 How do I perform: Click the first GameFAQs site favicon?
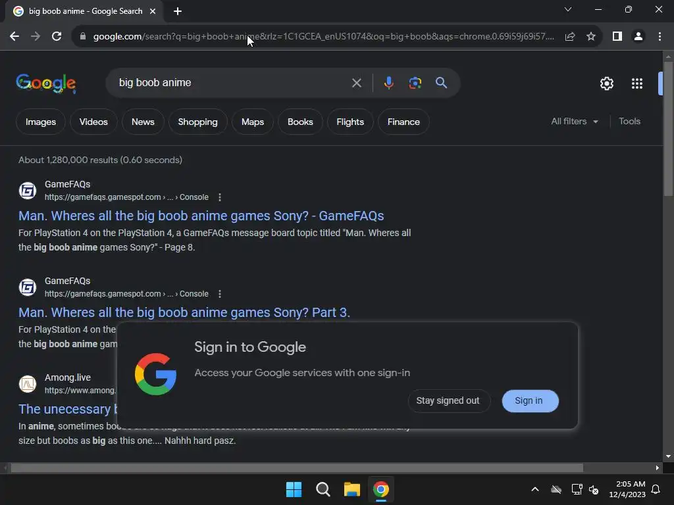pos(28,190)
